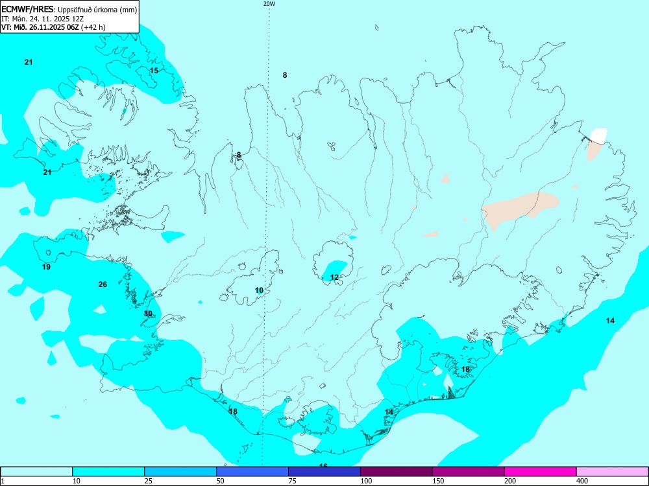The width and height of the screenshot is (649, 486).
Task: Click the 'ECMWF/HRES' model title text
Action: click(x=27, y=10)
